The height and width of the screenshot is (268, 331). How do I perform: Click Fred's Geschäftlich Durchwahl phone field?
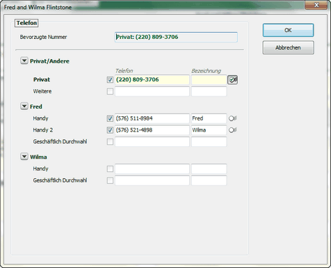152,141
